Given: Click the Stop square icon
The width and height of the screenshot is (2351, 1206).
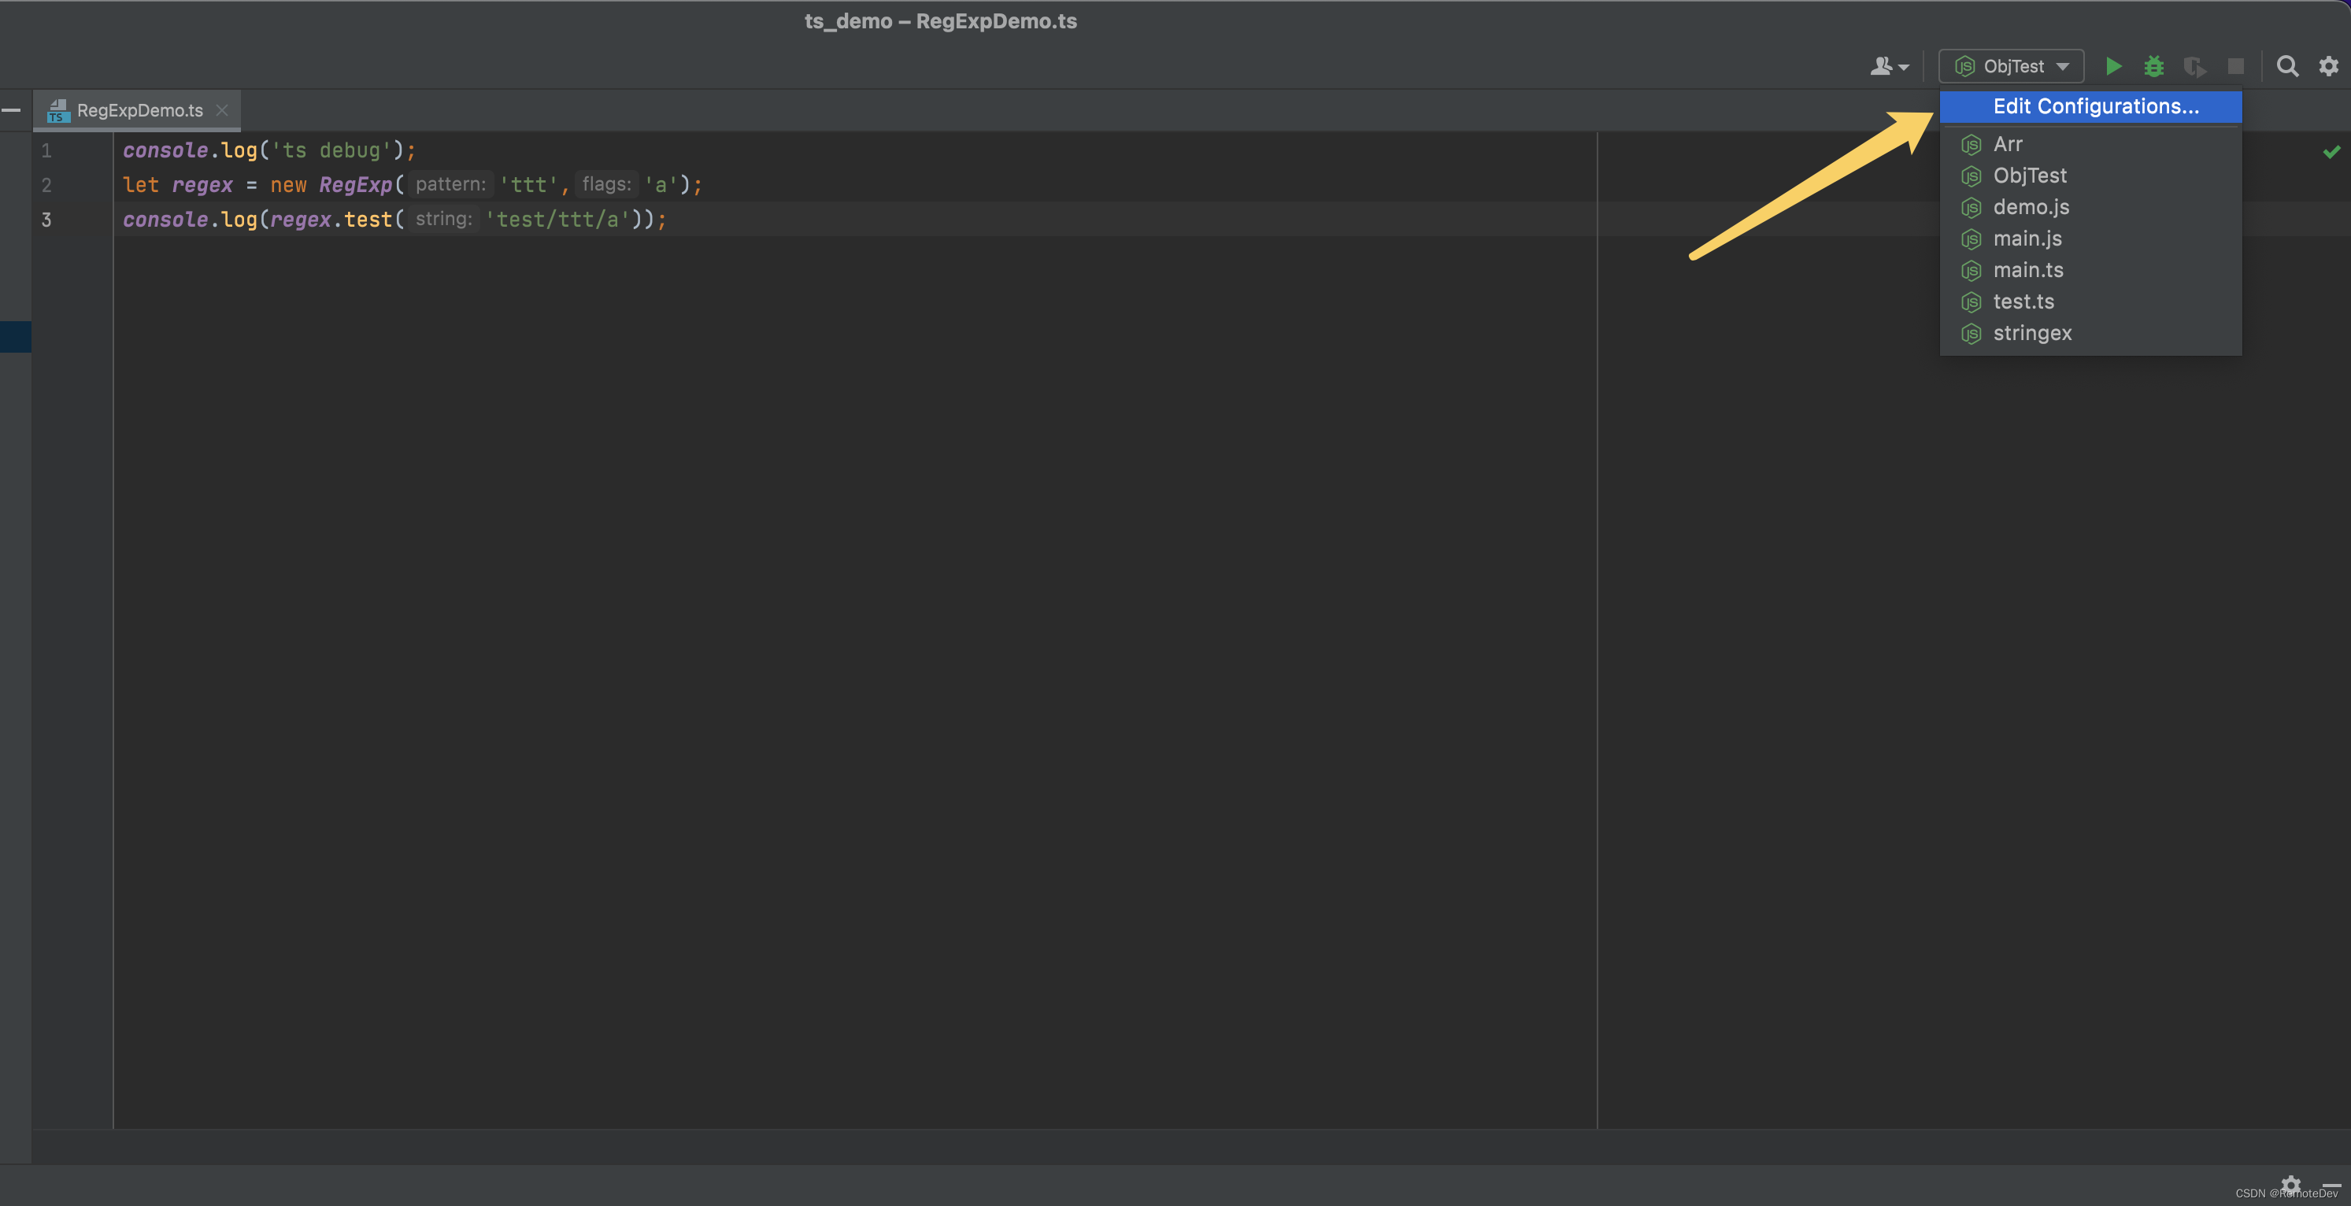Looking at the screenshot, I should pos(2236,67).
